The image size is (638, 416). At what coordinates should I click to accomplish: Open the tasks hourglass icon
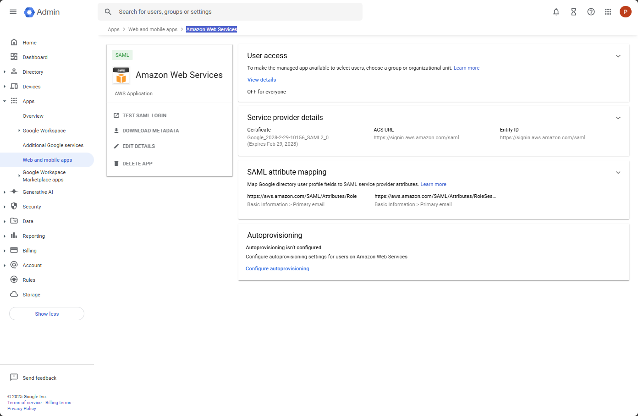click(573, 12)
